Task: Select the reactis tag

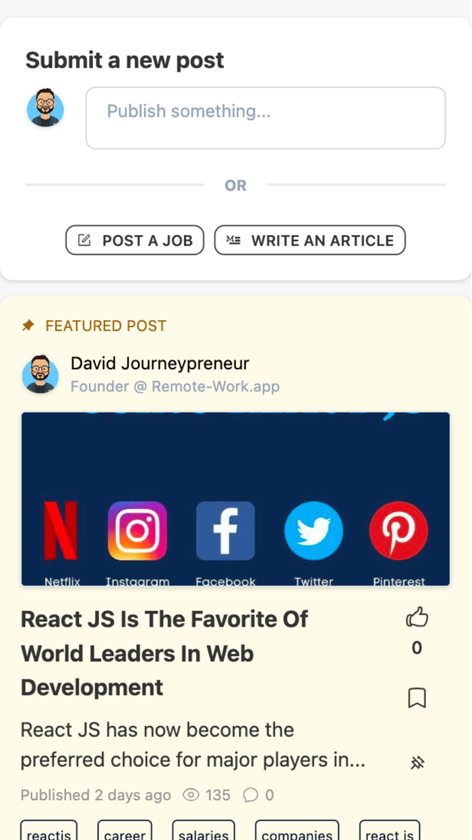Action: [x=49, y=833]
